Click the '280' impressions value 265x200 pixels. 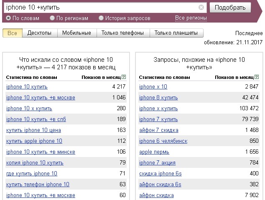[121, 109]
